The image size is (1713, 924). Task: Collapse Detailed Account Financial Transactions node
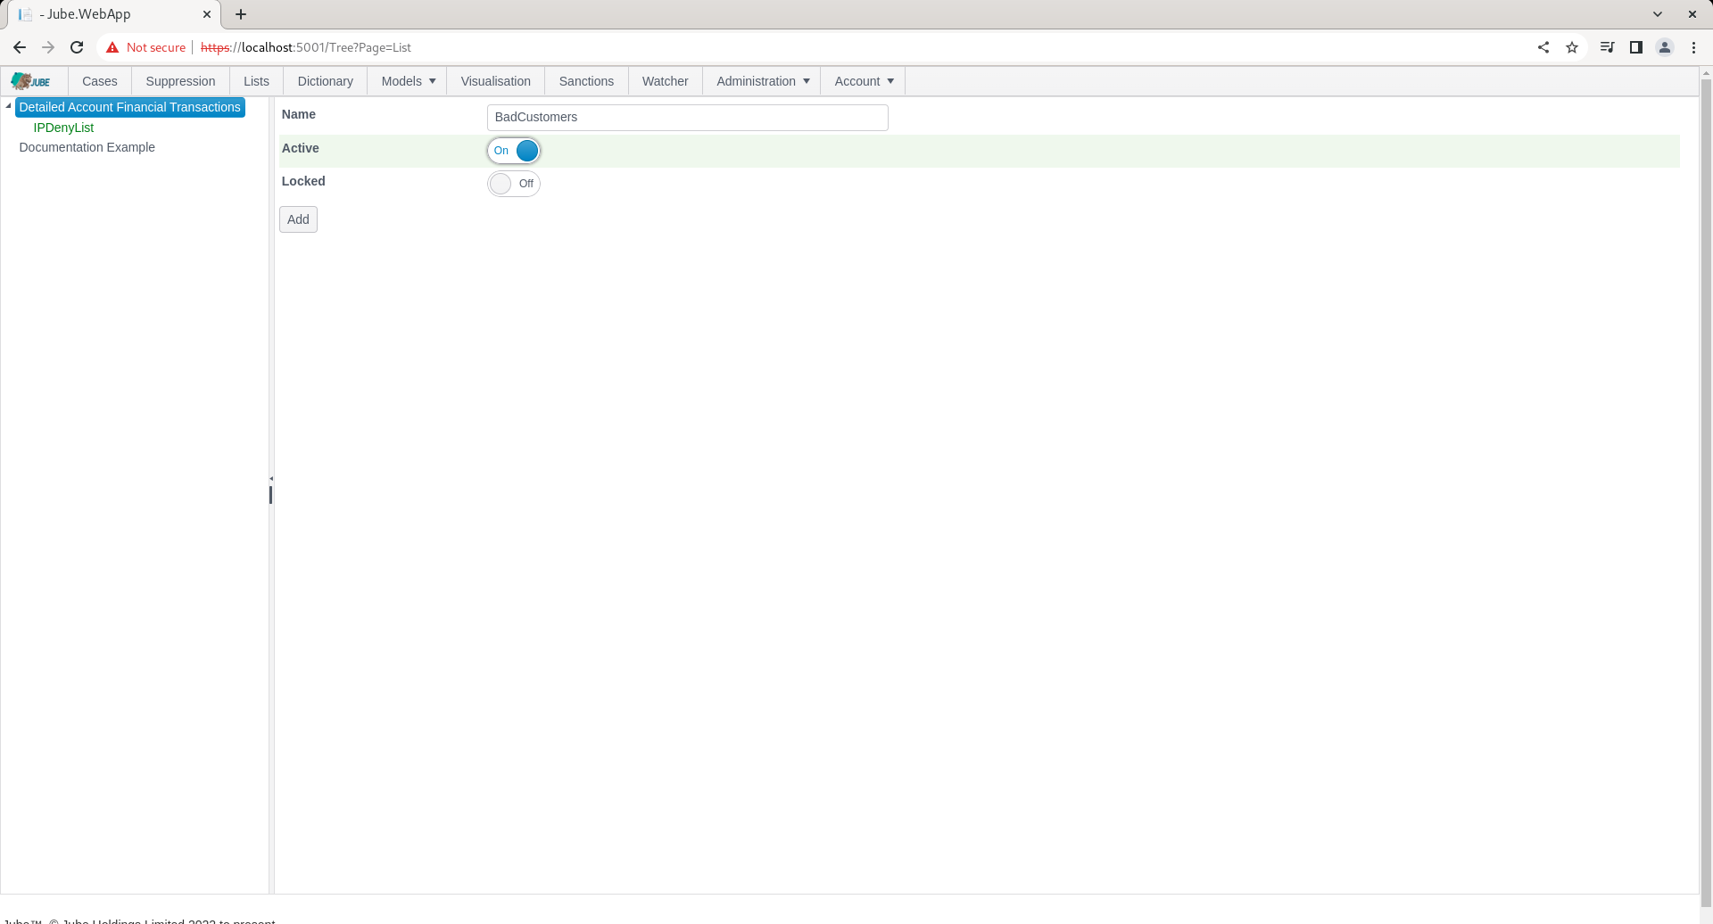pyautogui.click(x=8, y=106)
